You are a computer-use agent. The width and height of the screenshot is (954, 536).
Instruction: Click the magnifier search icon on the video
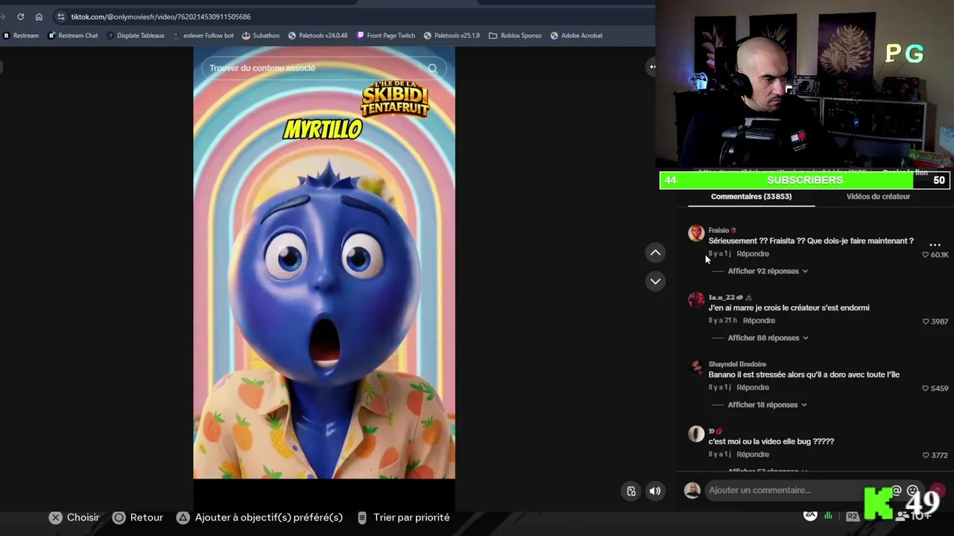(432, 68)
